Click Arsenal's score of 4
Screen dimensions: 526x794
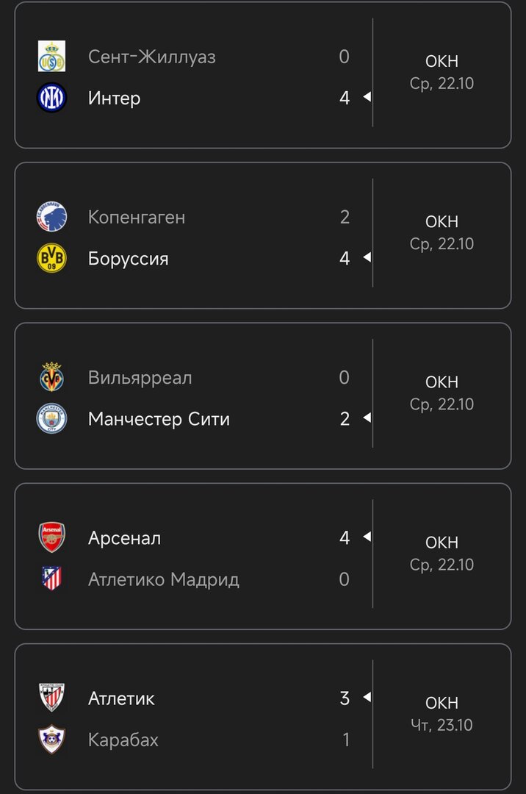point(345,538)
